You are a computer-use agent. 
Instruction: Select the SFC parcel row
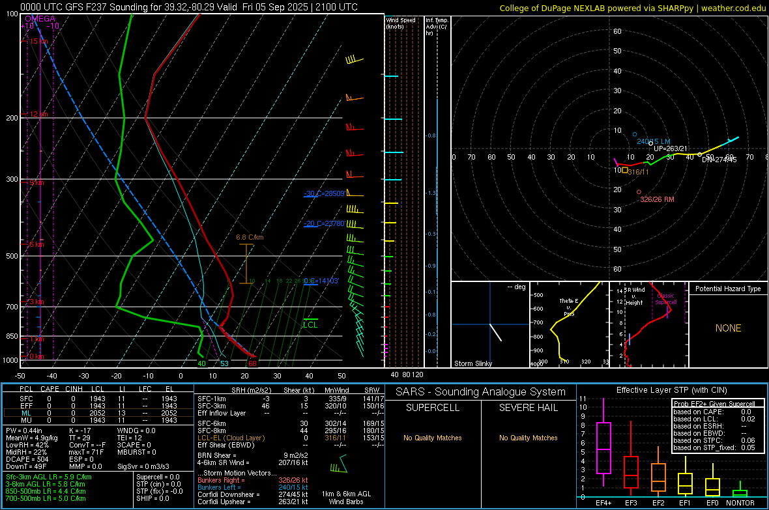[98, 399]
